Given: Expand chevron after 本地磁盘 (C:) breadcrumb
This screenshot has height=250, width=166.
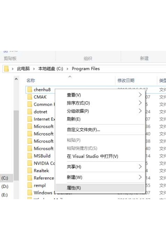Looking at the screenshot, I should [x=68, y=69].
